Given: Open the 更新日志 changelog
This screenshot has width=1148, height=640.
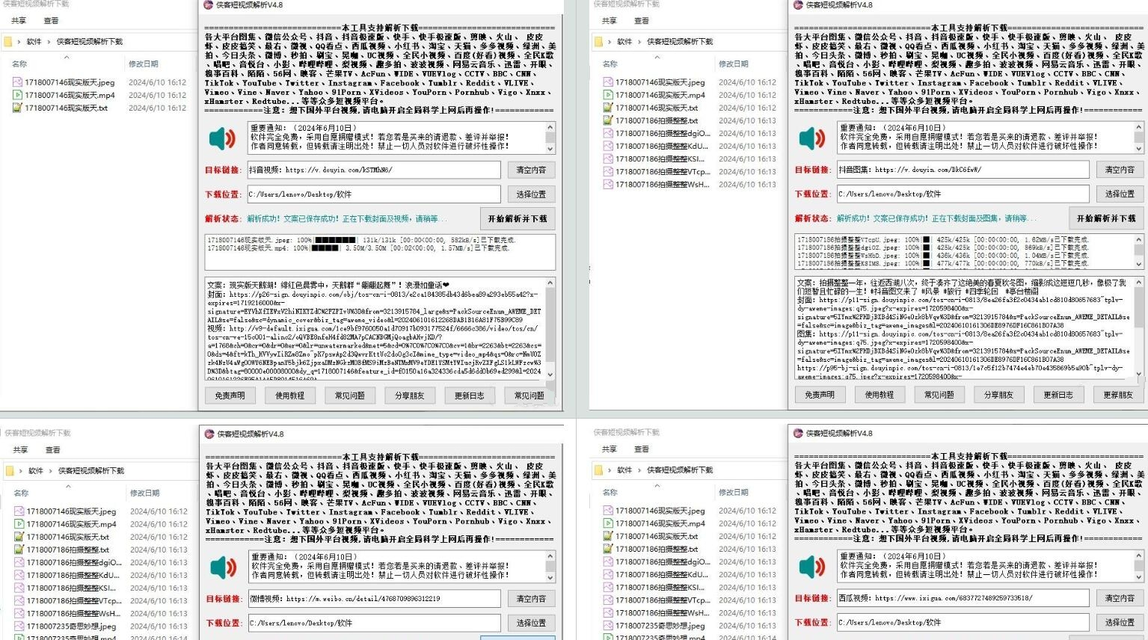Looking at the screenshot, I should point(469,395).
